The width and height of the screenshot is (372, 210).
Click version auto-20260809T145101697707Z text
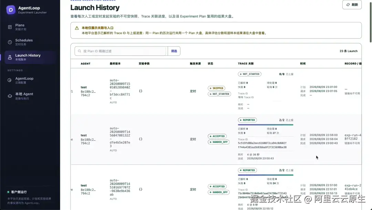pyautogui.click(x=120, y=187)
